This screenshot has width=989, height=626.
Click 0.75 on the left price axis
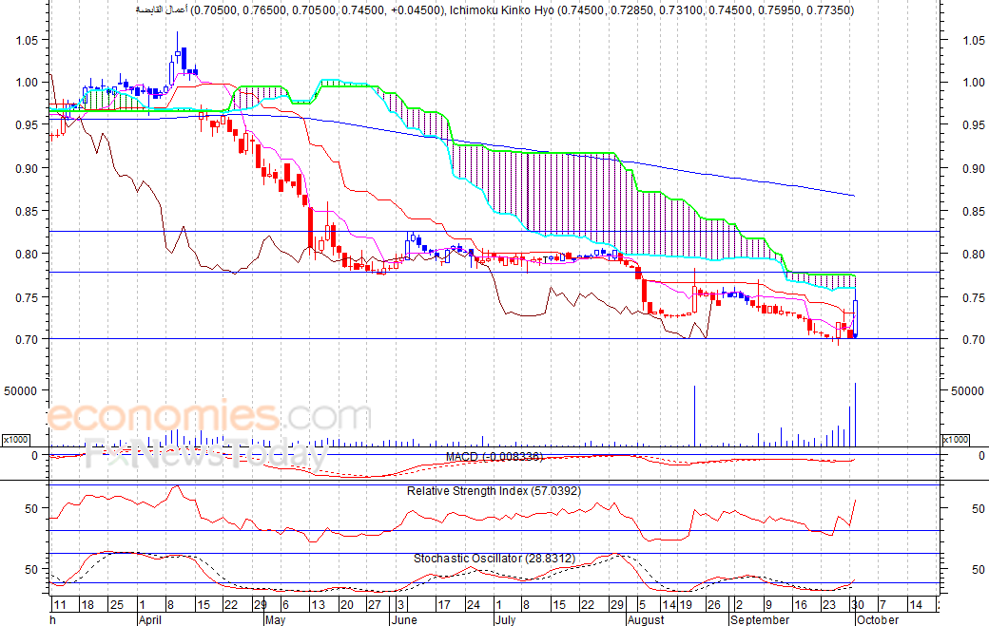pos(27,296)
